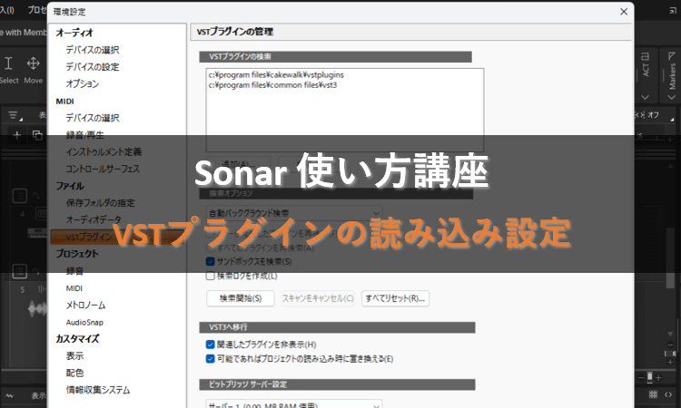The height and width of the screenshot is (408, 681).
Task: Toggle 検索ログを作成 checkbox
Action: [x=211, y=276]
